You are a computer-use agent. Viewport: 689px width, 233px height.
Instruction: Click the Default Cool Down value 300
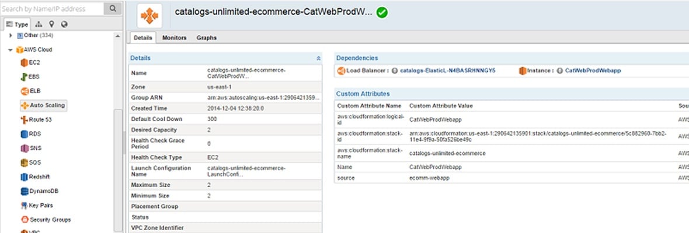[x=211, y=119]
